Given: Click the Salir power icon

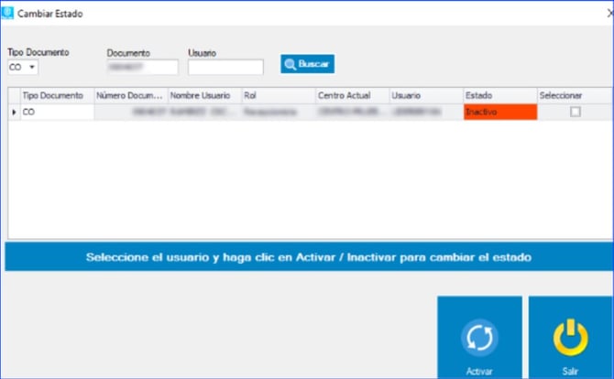Looking at the screenshot, I should [570, 336].
